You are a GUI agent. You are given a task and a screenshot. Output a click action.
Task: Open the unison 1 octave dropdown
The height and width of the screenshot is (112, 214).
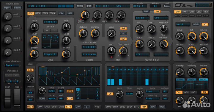[89, 54]
